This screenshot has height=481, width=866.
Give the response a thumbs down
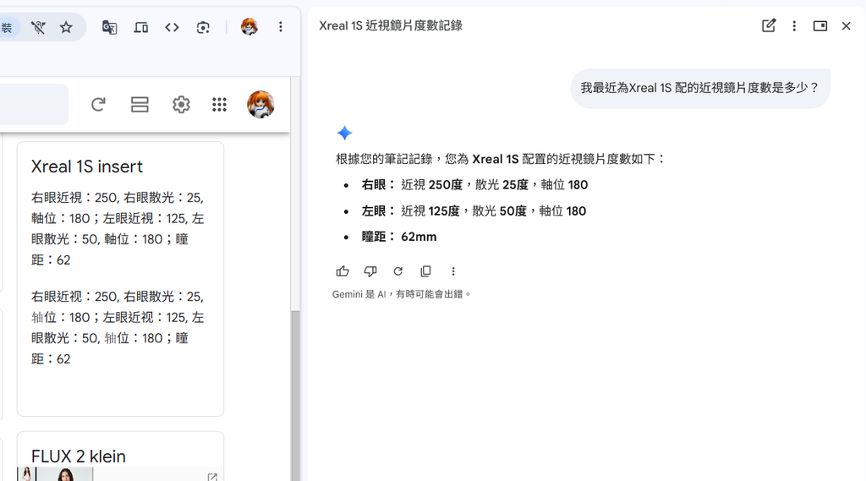[370, 271]
